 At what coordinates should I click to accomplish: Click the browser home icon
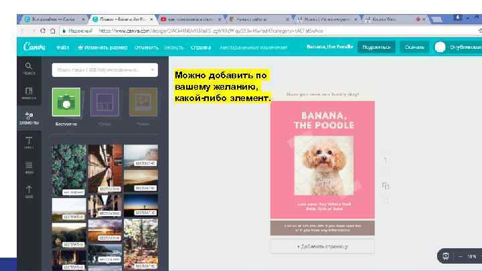click(x=53, y=31)
